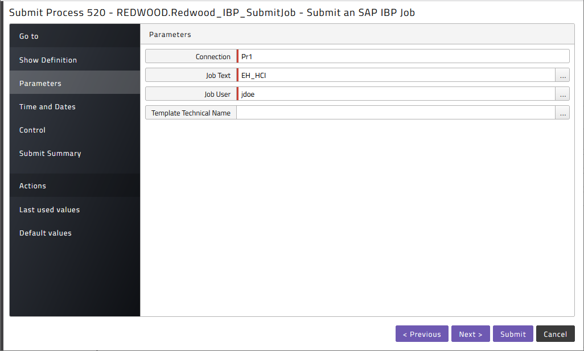The height and width of the screenshot is (351, 584).
Task: Click the Go to sidebar heading
Action: pos(75,36)
